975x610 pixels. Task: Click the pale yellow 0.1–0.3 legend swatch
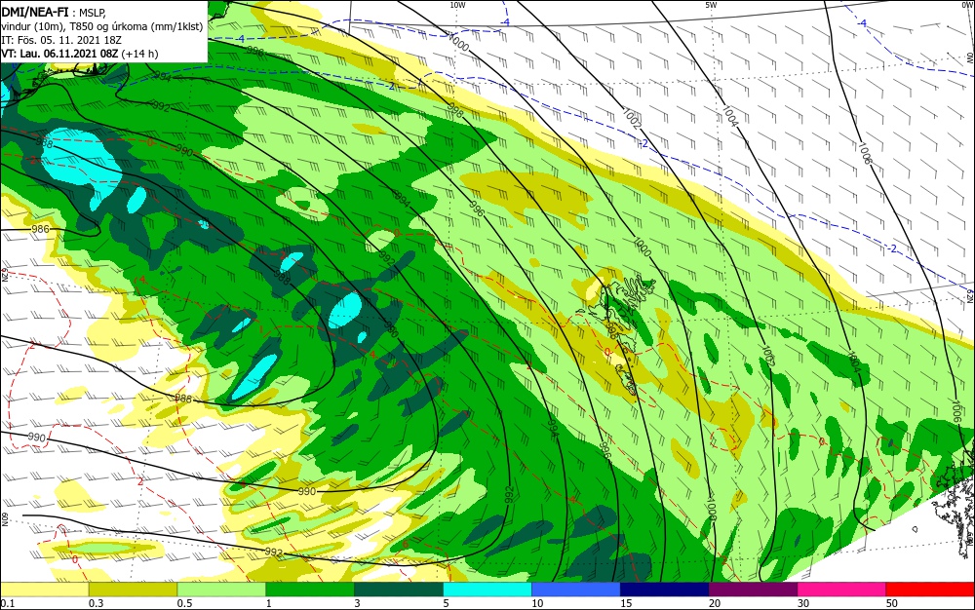click(45, 590)
